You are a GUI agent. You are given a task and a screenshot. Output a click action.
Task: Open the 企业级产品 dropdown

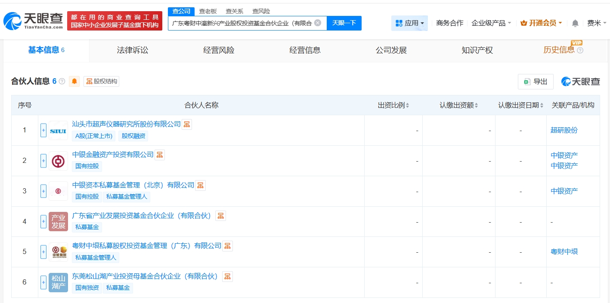point(491,23)
